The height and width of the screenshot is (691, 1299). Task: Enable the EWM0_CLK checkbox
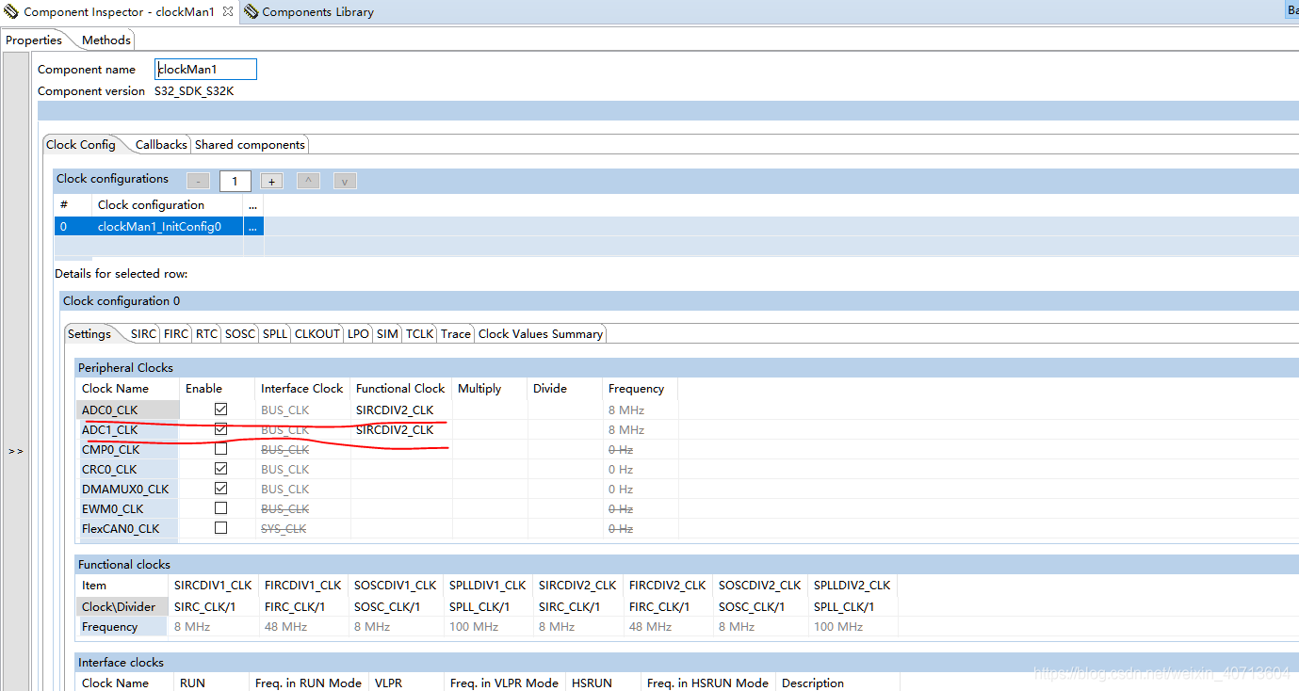pos(220,508)
